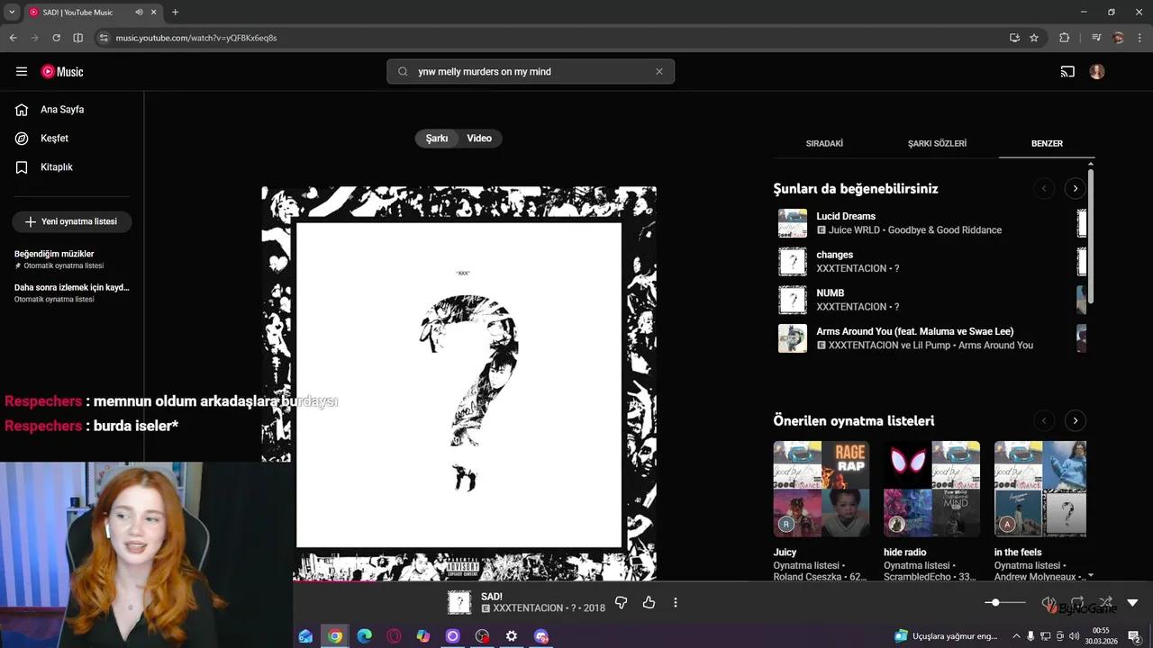Click the address bar URL
This screenshot has height=648, width=1153.
click(196, 38)
